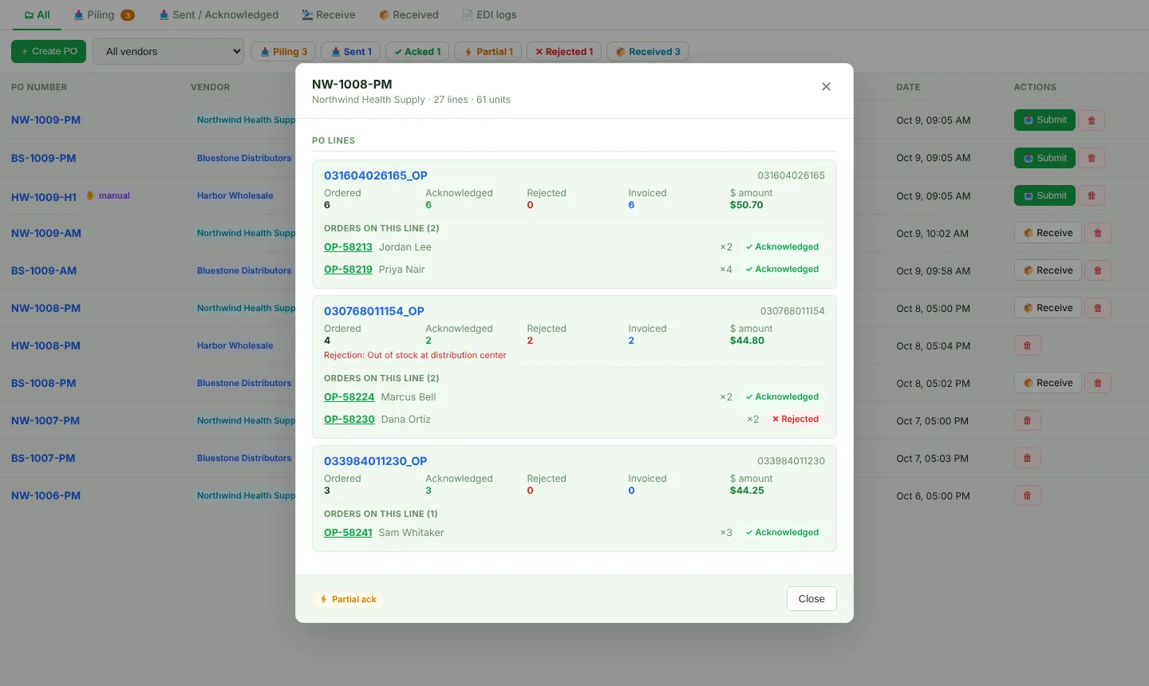Open PO line 030768011154_OP

374,311
